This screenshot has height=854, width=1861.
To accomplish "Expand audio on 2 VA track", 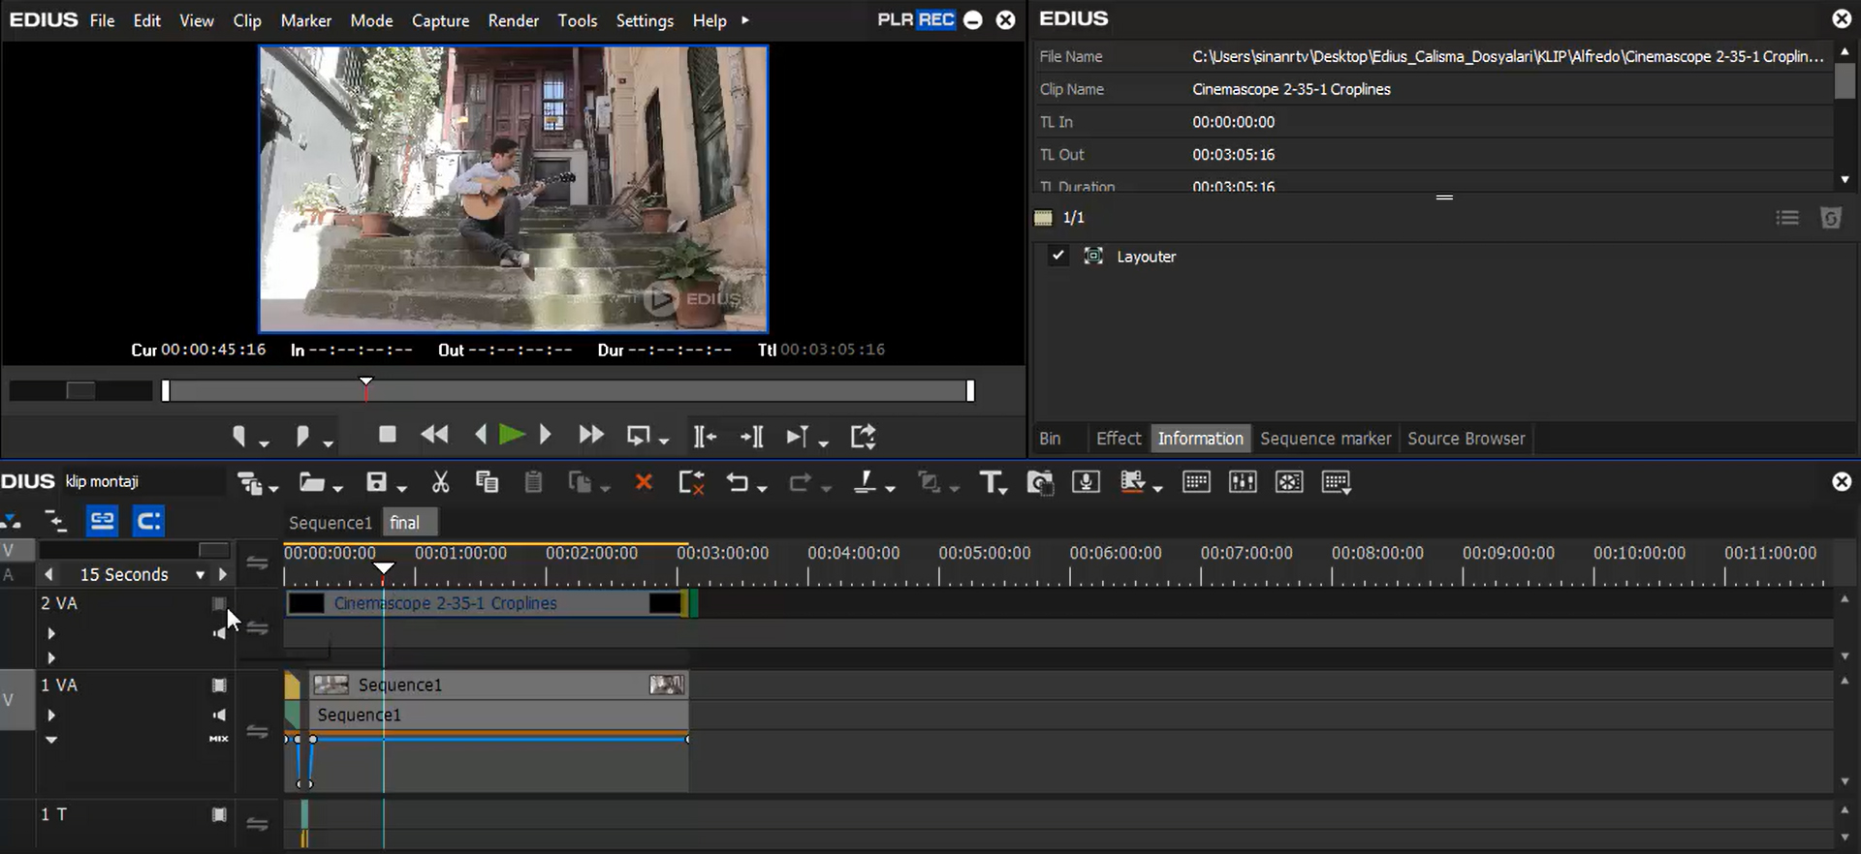I will tap(51, 633).
